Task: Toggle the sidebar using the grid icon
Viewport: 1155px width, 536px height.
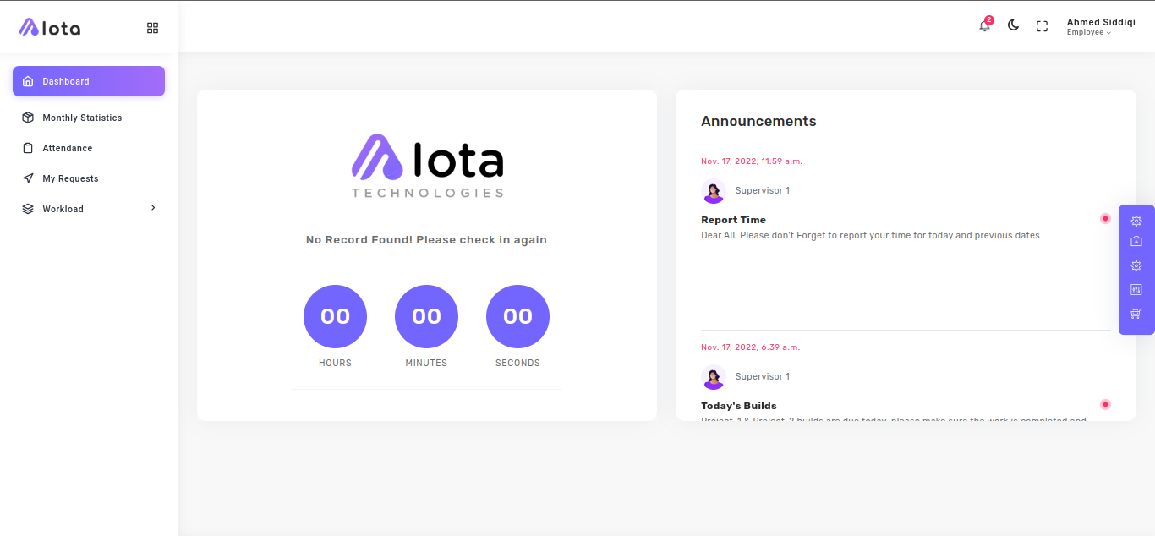Action: pos(152,28)
